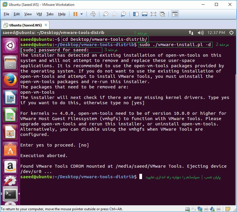Click the CD/DVD drive status bar icon

click(193, 209)
